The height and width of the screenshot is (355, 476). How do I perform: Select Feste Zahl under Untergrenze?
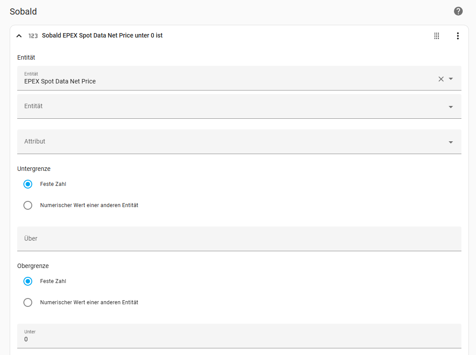(x=28, y=184)
